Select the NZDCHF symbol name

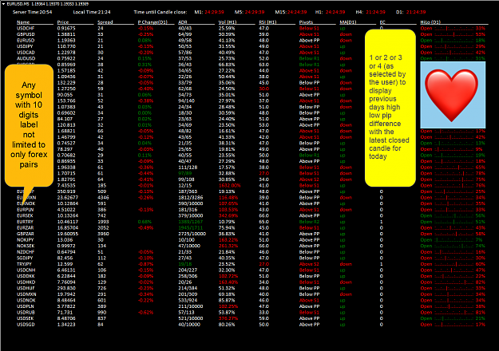click(26, 252)
